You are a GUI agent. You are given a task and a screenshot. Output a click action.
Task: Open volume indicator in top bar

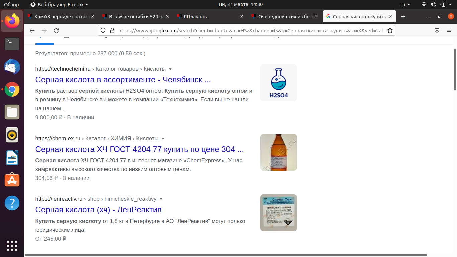pyautogui.click(x=434, y=4)
